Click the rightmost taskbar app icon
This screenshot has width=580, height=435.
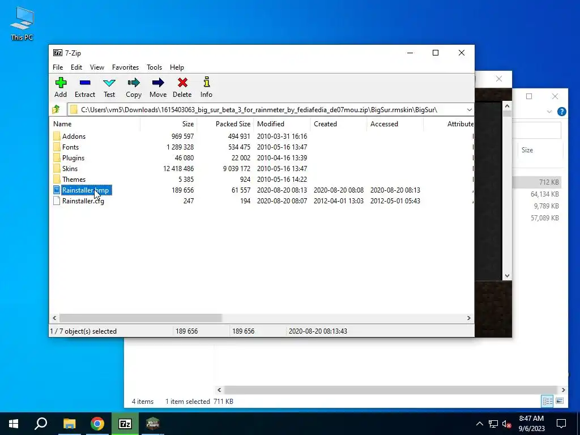pos(153,424)
